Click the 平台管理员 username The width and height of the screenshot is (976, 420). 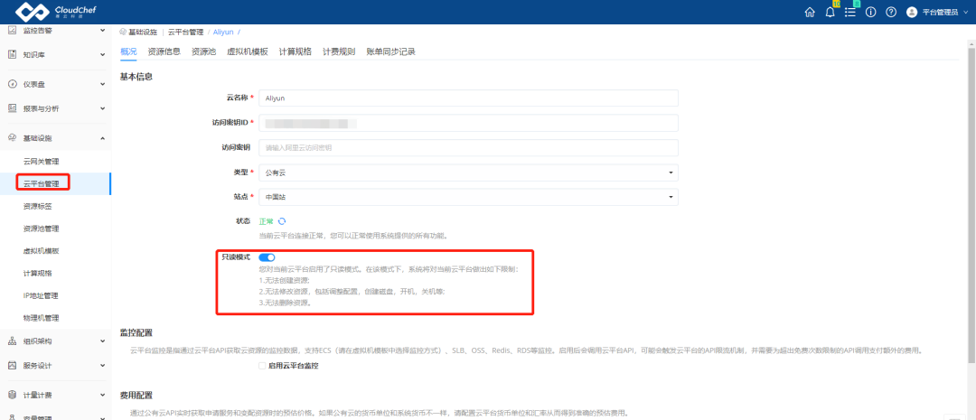coord(940,13)
